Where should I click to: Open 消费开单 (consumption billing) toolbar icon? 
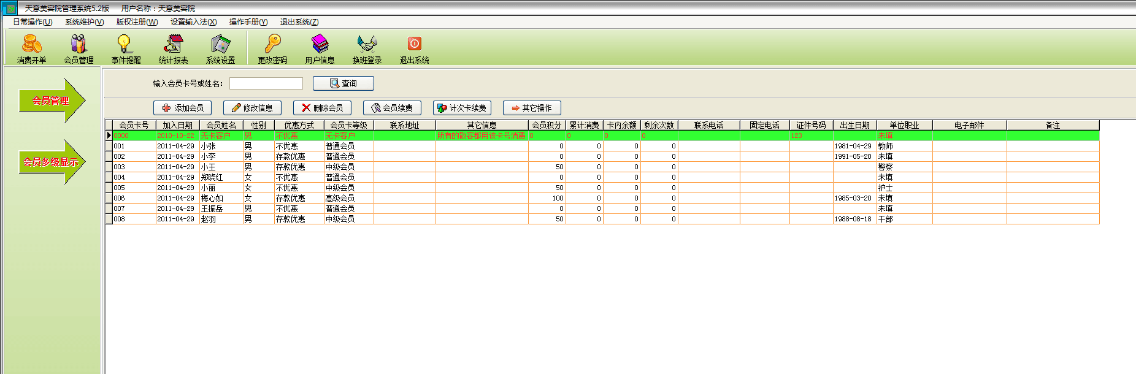click(x=32, y=48)
